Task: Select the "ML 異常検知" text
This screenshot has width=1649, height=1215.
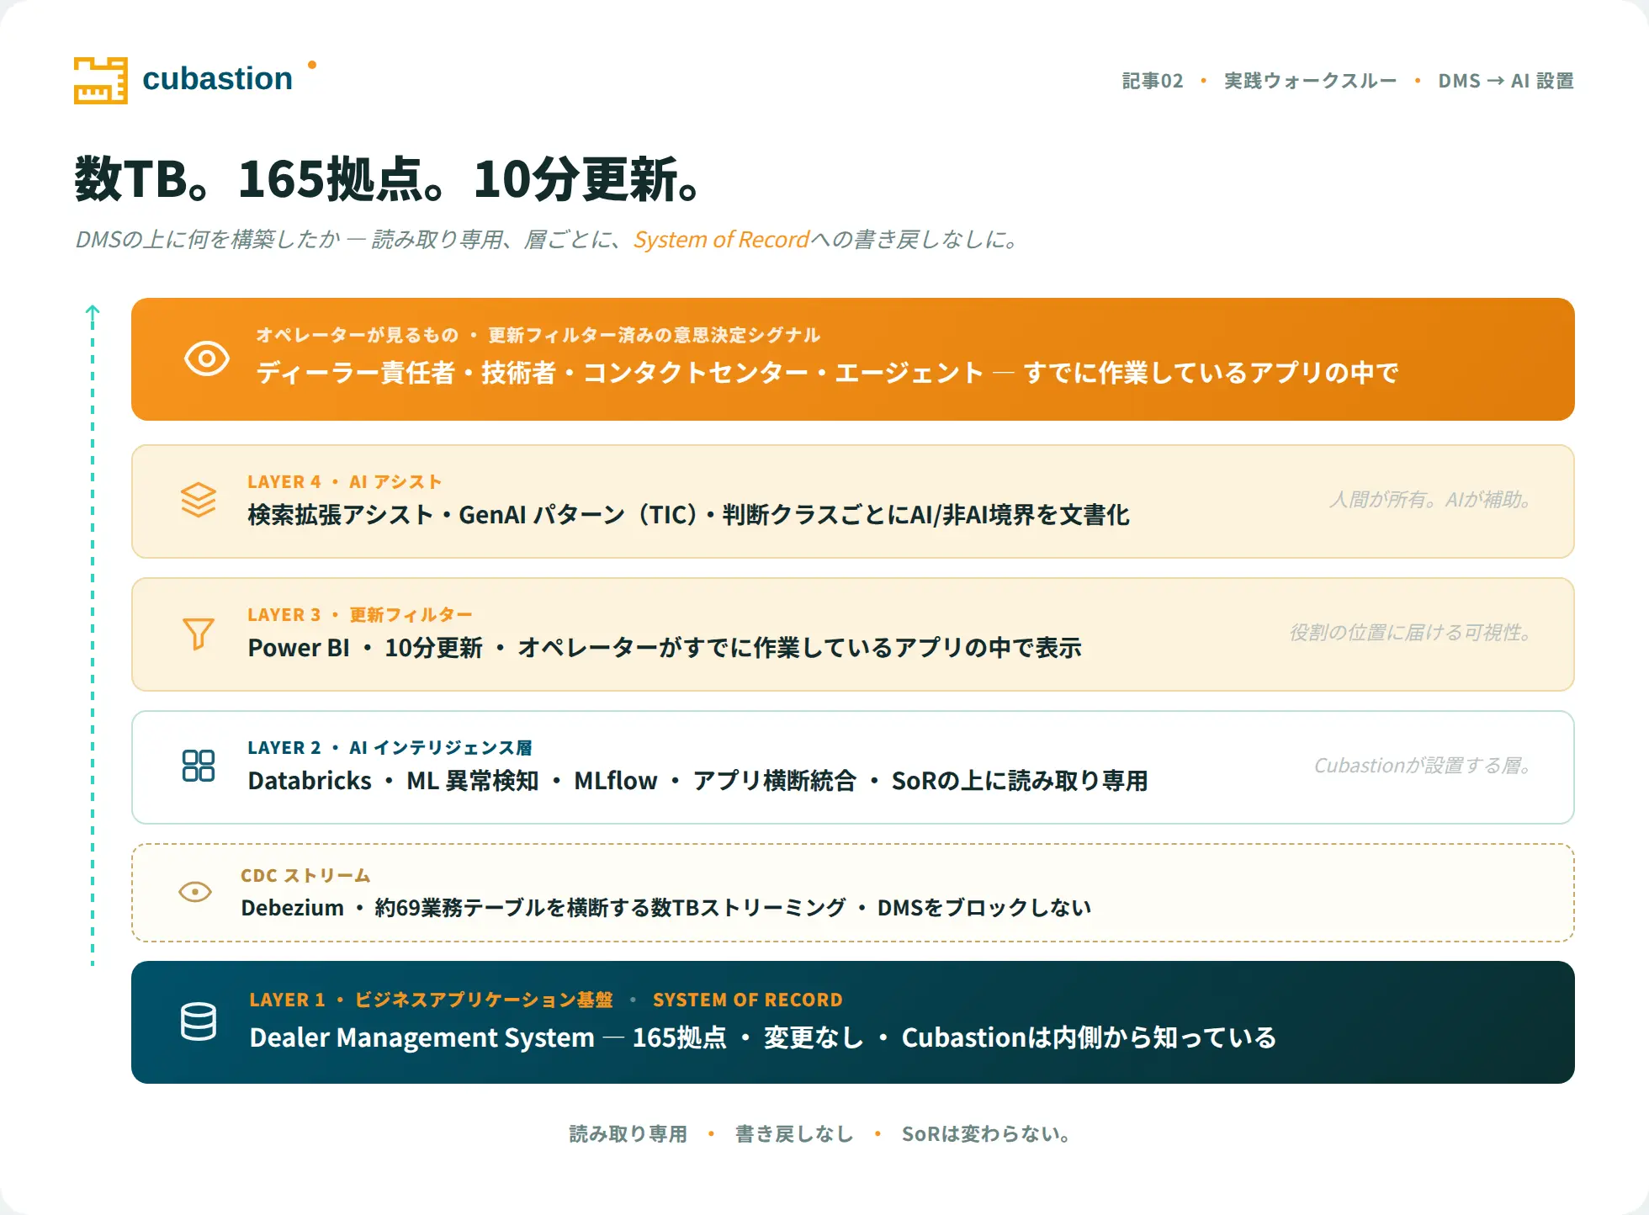Action: [473, 781]
